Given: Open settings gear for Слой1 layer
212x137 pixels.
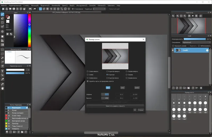Looking at the screenshot, I should 207,50.
